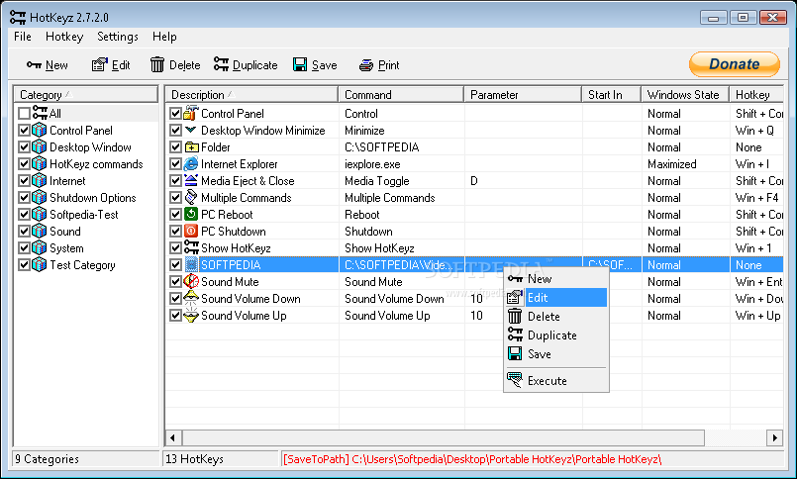
Task: Click the PC Reboot green icon
Action: click(191, 214)
